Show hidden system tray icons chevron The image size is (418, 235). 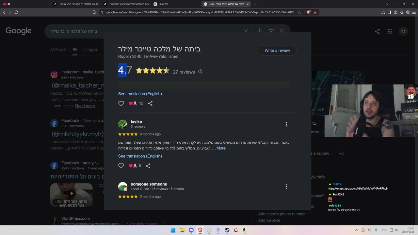click(x=356, y=230)
